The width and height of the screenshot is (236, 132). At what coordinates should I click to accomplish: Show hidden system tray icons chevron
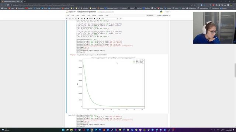[x=212, y=130]
